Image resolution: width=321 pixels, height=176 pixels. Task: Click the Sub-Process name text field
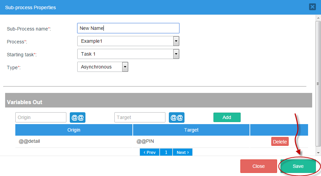tap(128, 28)
